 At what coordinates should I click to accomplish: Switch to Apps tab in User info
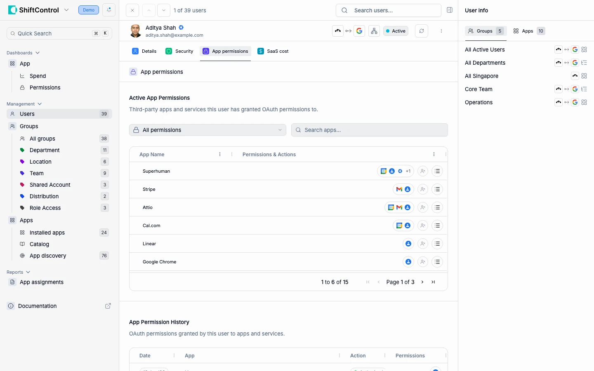click(529, 31)
